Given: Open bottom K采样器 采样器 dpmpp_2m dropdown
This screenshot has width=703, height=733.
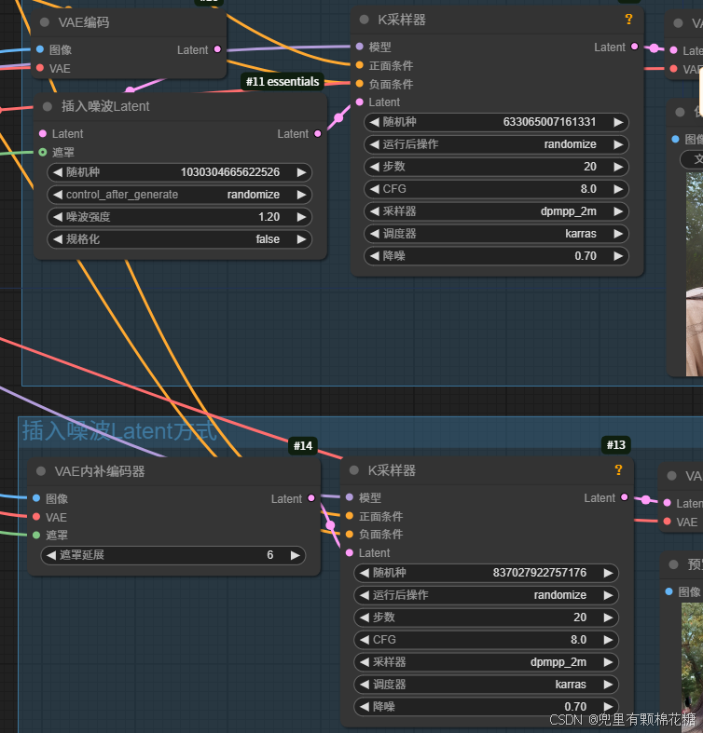Looking at the screenshot, I should [x=486, y=662].
